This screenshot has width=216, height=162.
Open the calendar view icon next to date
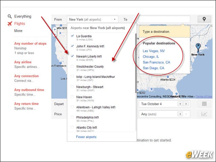[204, 104]
